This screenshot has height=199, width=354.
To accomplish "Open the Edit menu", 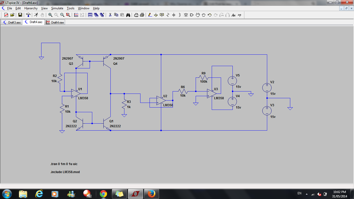I will (x=18, y=8).
